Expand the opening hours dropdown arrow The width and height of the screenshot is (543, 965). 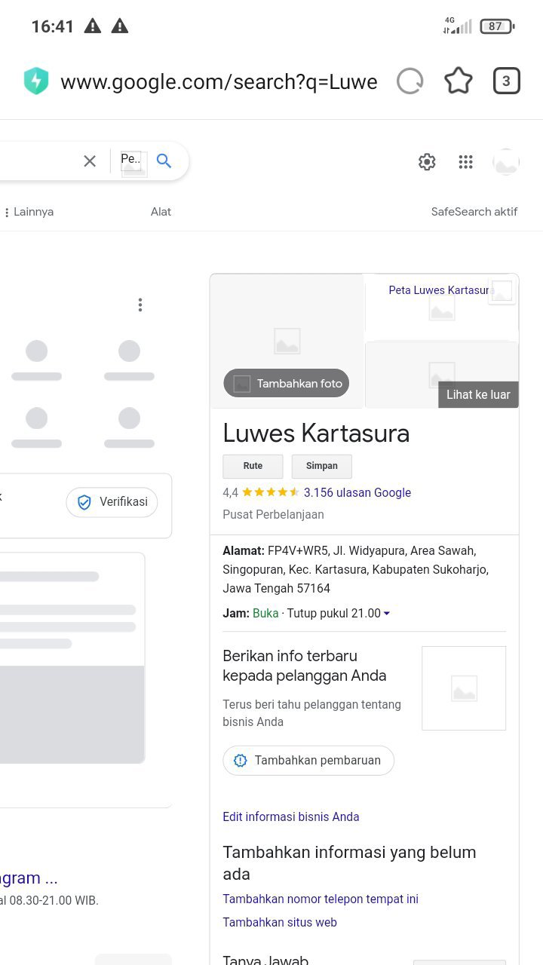point(387,614)
